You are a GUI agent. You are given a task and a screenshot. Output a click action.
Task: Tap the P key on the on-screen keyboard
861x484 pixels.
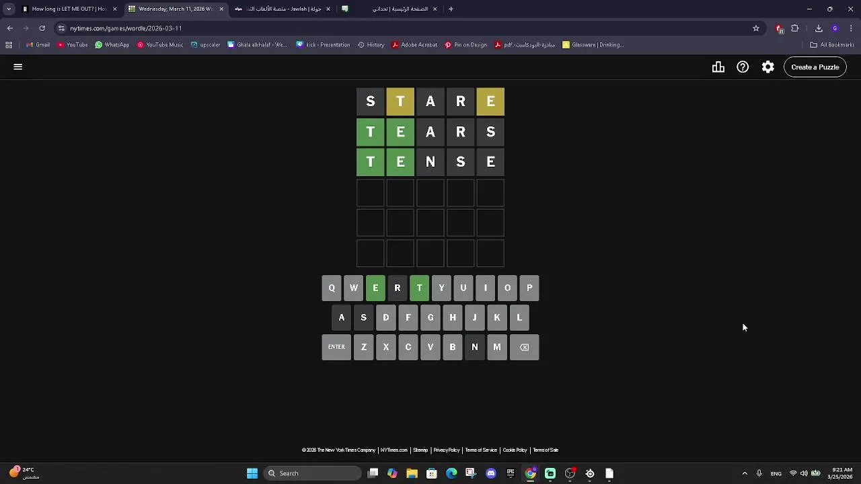point(529,288)
